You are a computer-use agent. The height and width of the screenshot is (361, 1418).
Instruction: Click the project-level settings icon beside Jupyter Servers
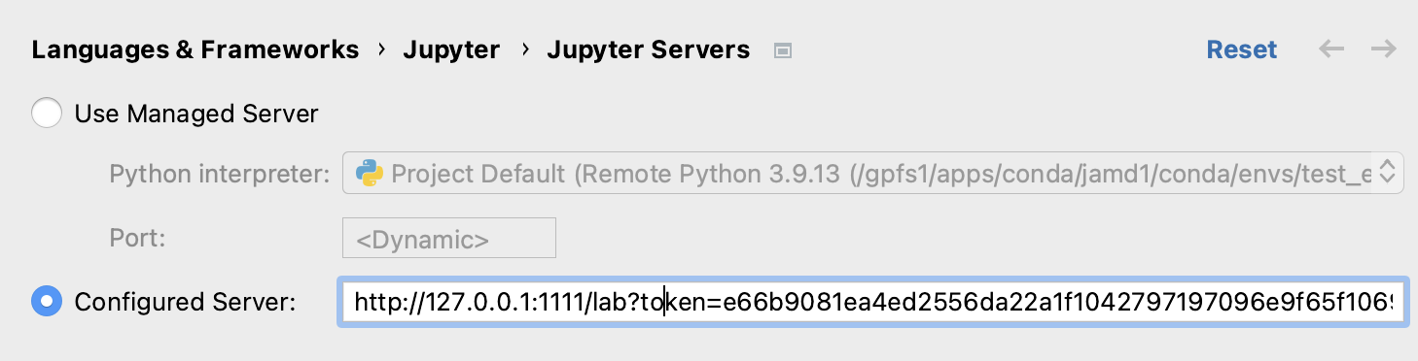pos(782,50)
